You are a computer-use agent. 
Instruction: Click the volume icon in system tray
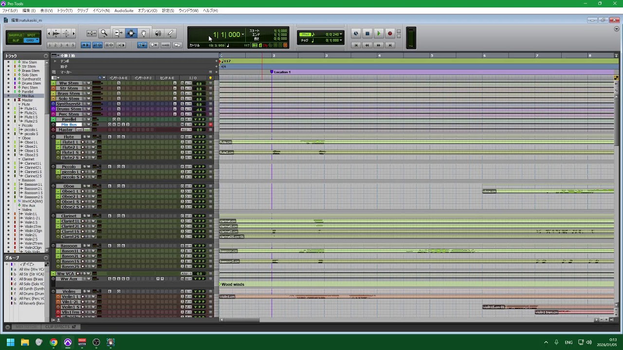589,342
